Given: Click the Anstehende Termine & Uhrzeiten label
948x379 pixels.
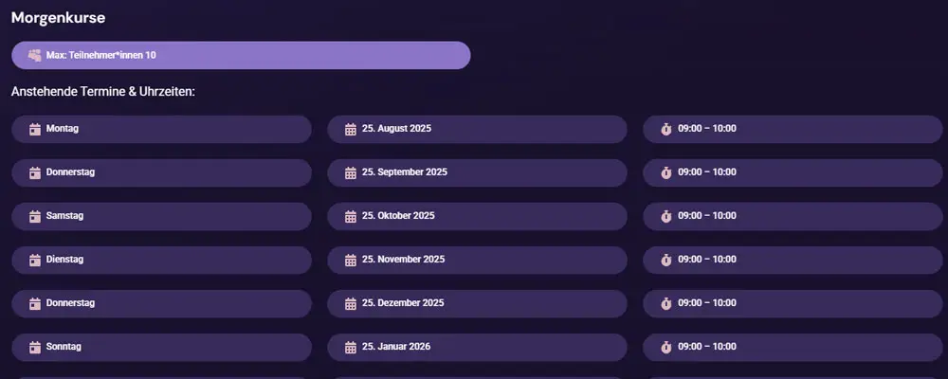Looking at the screenshot, I should [102, 92].
